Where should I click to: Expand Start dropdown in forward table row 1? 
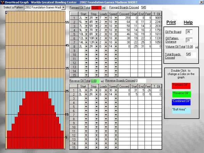pos(86,17)
